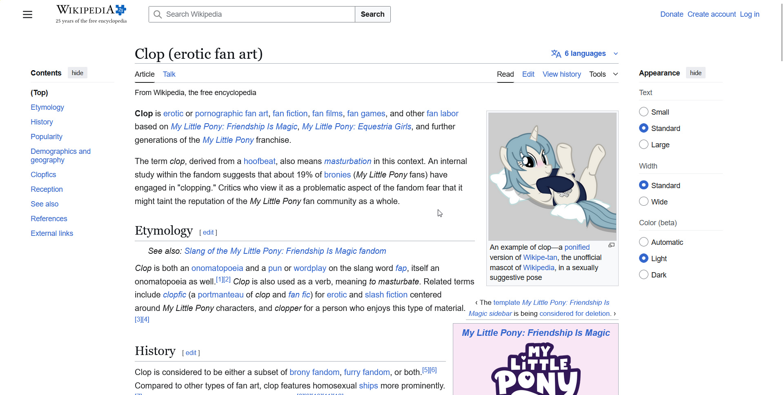Viewport: 784px width, 395px height.
Task: Select Standard width option
Action: [x=644, y=185]
